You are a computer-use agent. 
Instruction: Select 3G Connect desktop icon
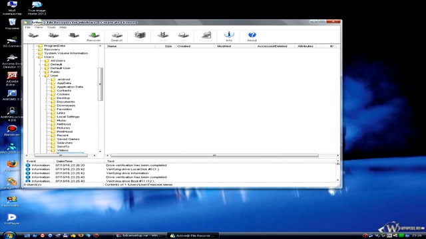click(x=12, y=41)
